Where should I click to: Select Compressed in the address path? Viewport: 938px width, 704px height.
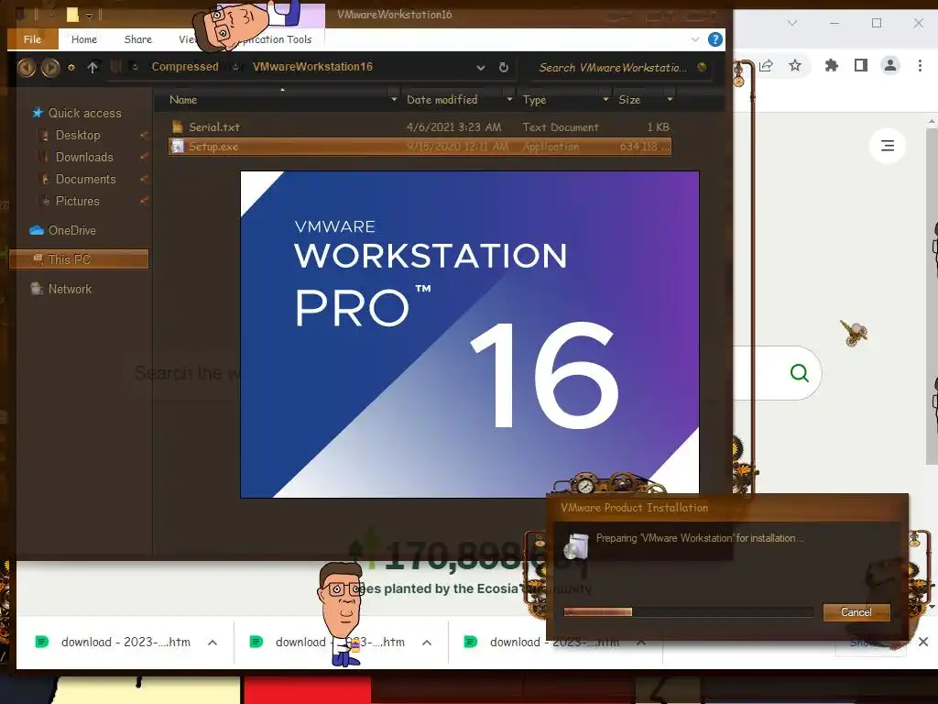[185, 67]
